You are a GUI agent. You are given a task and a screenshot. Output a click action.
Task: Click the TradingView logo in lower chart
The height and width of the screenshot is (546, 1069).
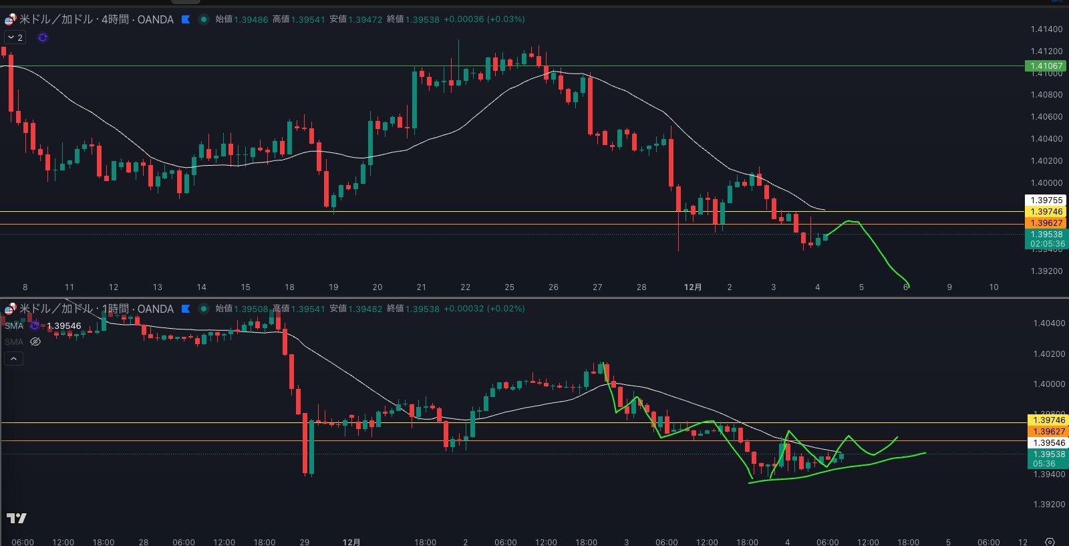click(x=17, y=518)
